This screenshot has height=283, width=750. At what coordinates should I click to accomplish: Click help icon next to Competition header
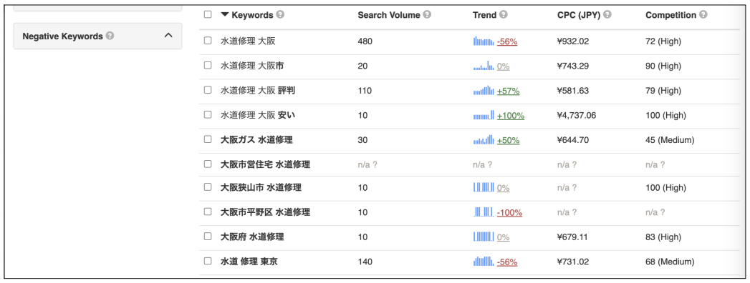click(x=703, y=15)
